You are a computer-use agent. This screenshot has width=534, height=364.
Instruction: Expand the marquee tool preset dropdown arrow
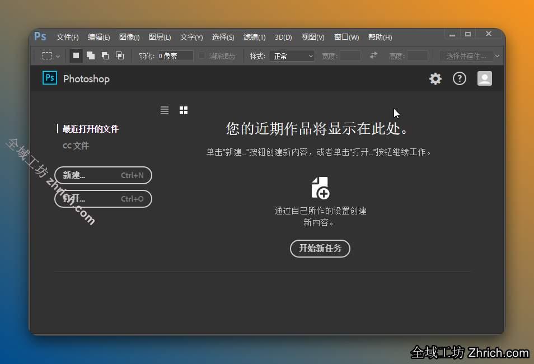(58, 56)
